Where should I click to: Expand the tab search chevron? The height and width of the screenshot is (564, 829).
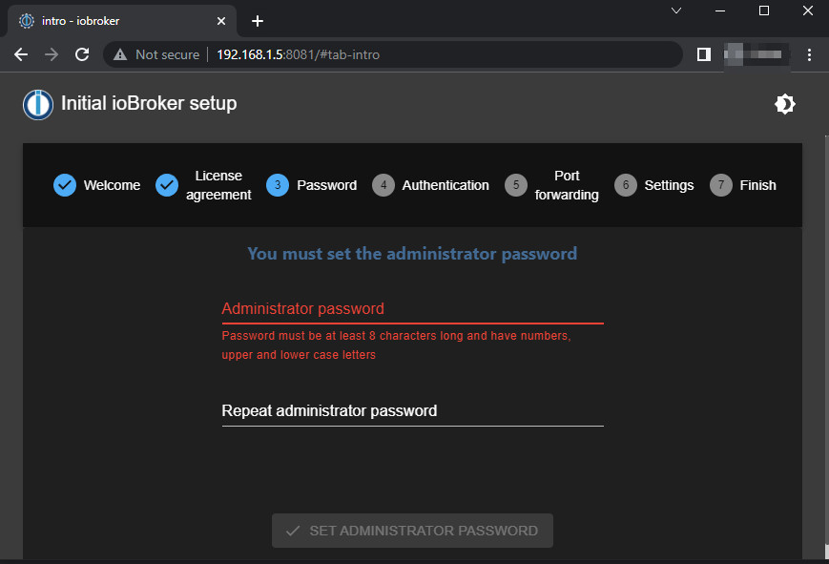pos(676,10)
